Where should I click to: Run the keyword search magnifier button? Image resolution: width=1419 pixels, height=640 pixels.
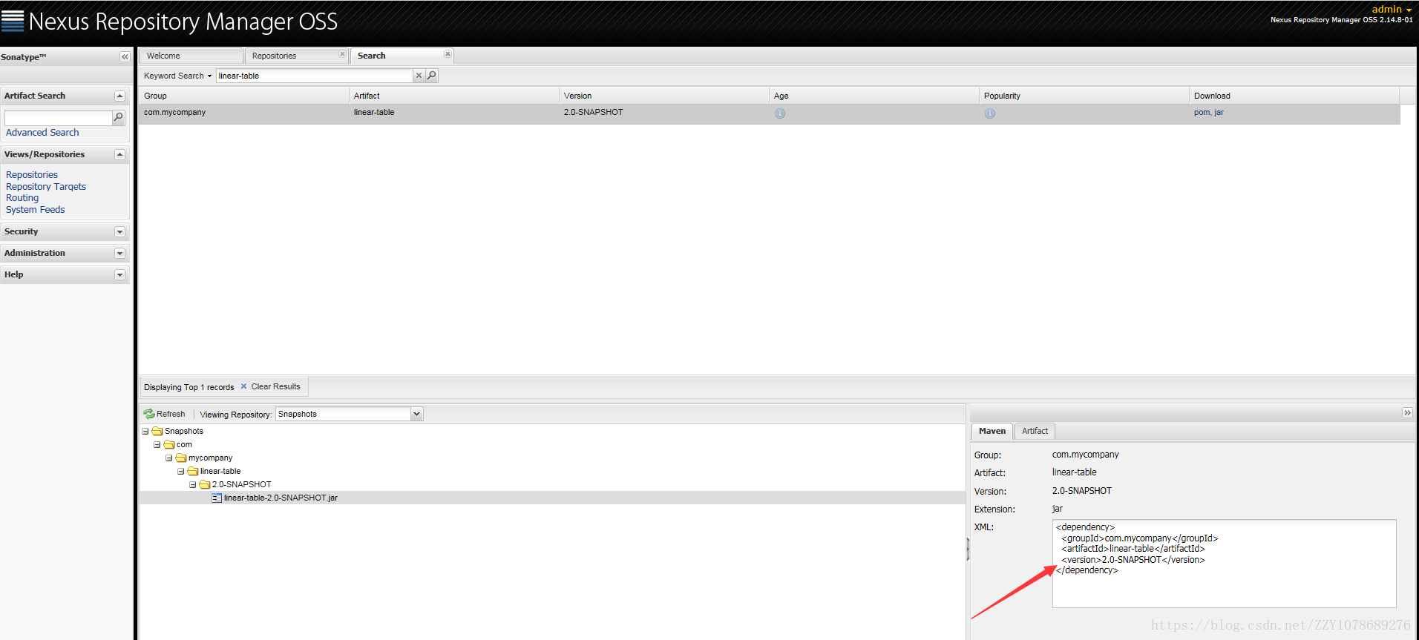(431, 76)
